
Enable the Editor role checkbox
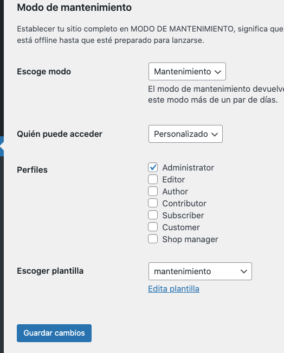pyautogui.click(x=153, y=179)
